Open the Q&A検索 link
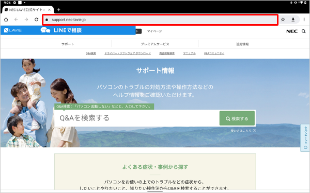Screen dimensions: 310x193 pyautogui.click(x=91, y=54)
